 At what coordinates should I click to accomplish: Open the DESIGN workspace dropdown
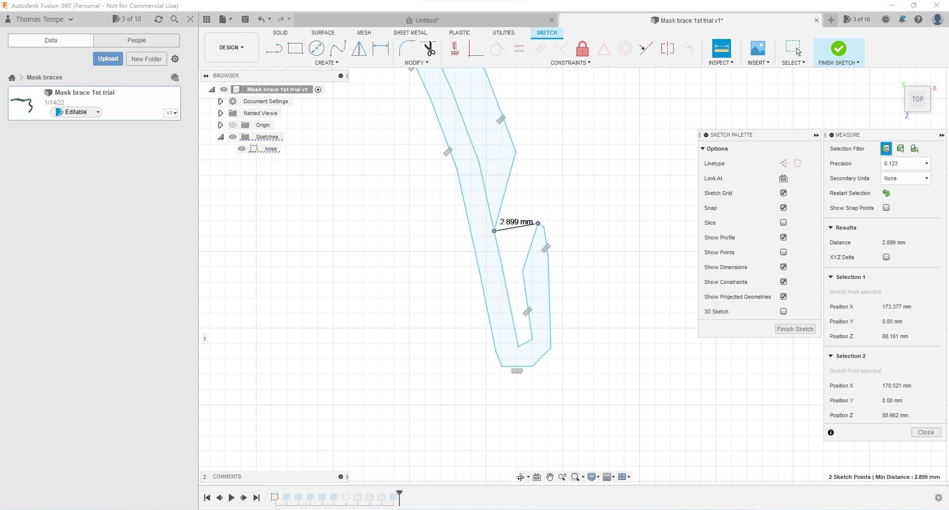point(231,47)
